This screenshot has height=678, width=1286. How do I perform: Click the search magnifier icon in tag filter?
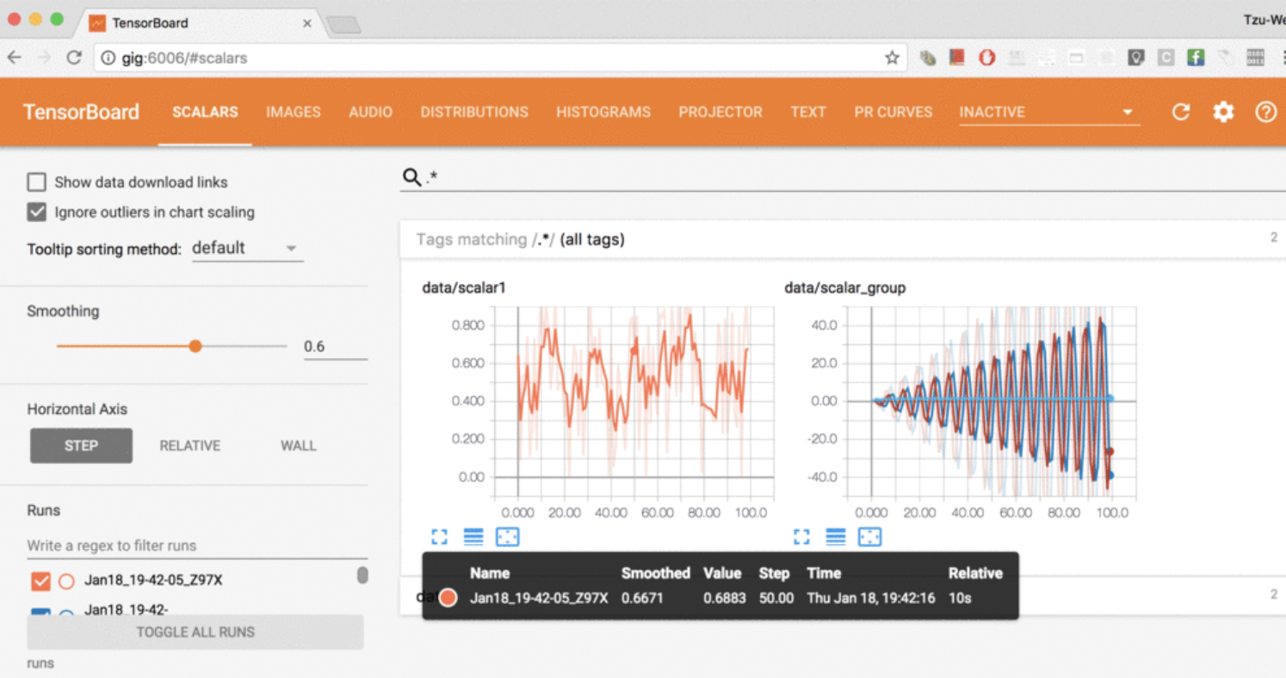[411, 177]
